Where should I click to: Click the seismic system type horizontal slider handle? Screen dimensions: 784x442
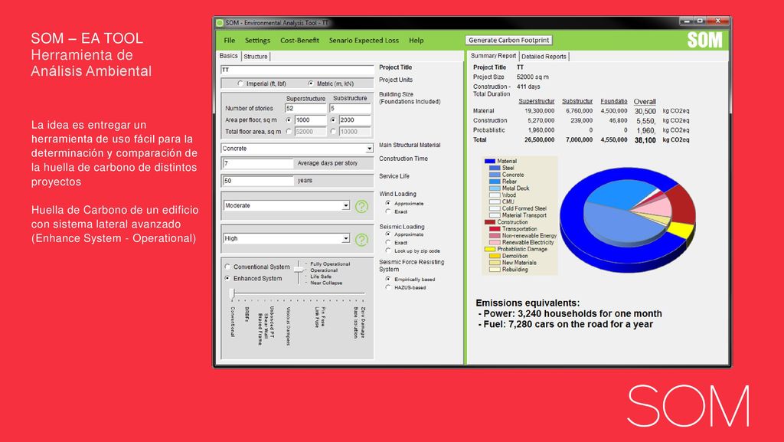coord(232,293)
